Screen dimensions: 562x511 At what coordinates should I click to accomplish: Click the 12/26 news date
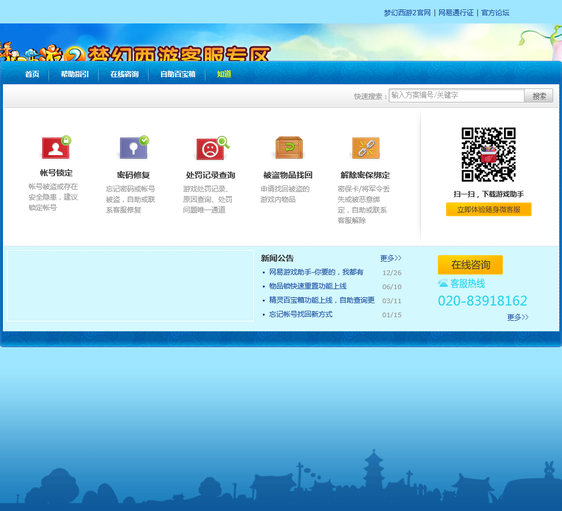coord(392,273)
